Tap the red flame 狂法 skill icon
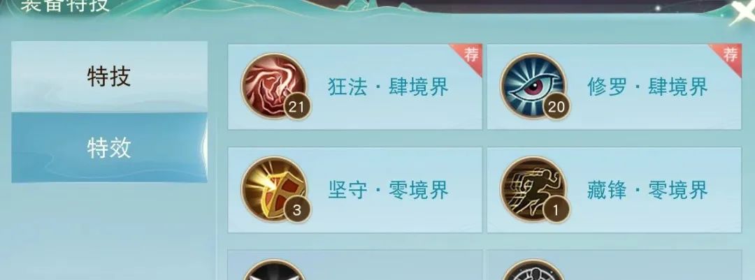 pos(274,86)
